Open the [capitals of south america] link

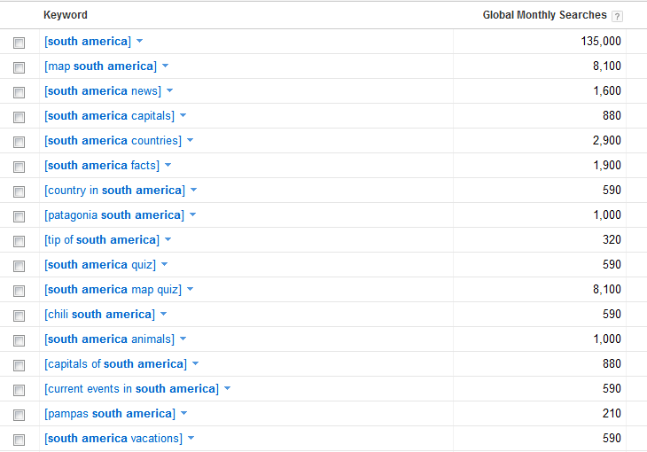pyautogui.click(x=115, y=363)
